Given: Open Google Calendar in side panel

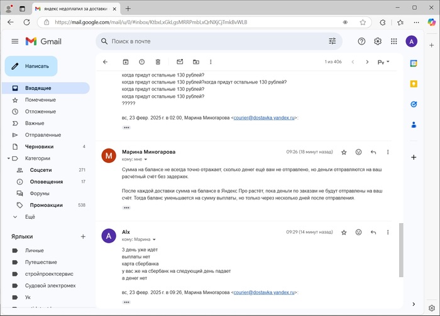Looking at the screenshot, I should click(414, 63).
